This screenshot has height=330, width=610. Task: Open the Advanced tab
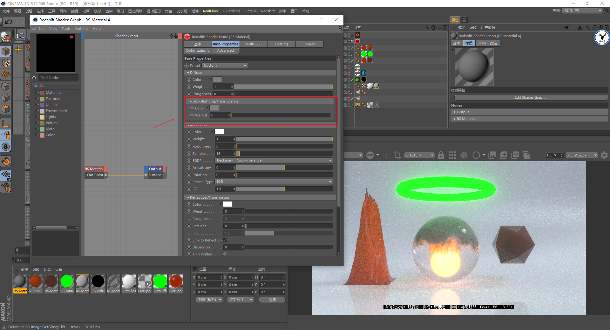tap(225, 50)
